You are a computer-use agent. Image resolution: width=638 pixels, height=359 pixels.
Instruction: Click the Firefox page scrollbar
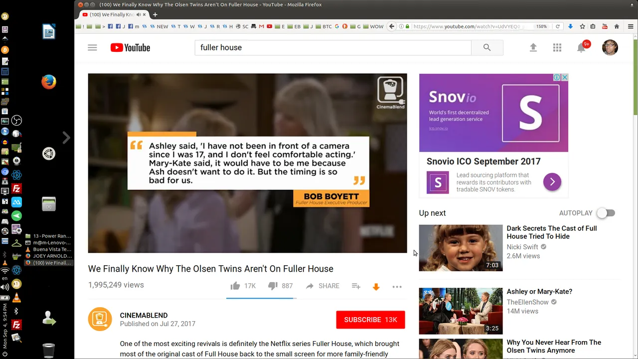(x=636, y=77)
